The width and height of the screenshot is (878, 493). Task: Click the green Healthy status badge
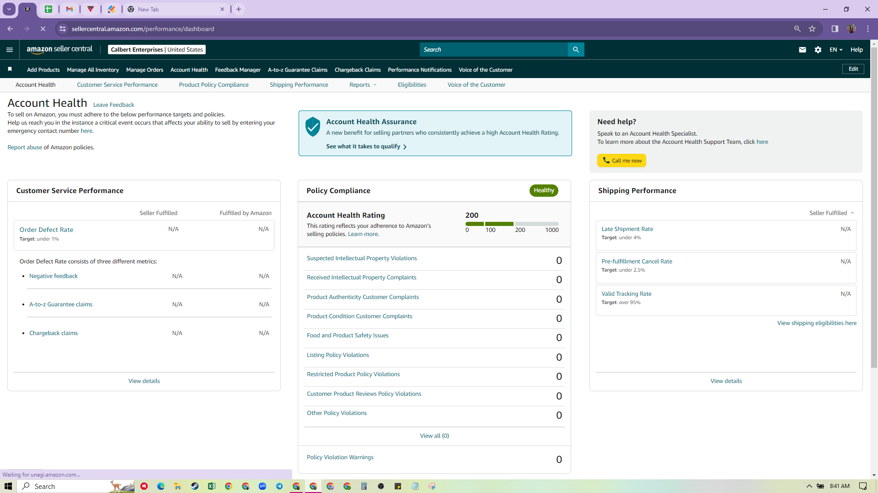544,190
